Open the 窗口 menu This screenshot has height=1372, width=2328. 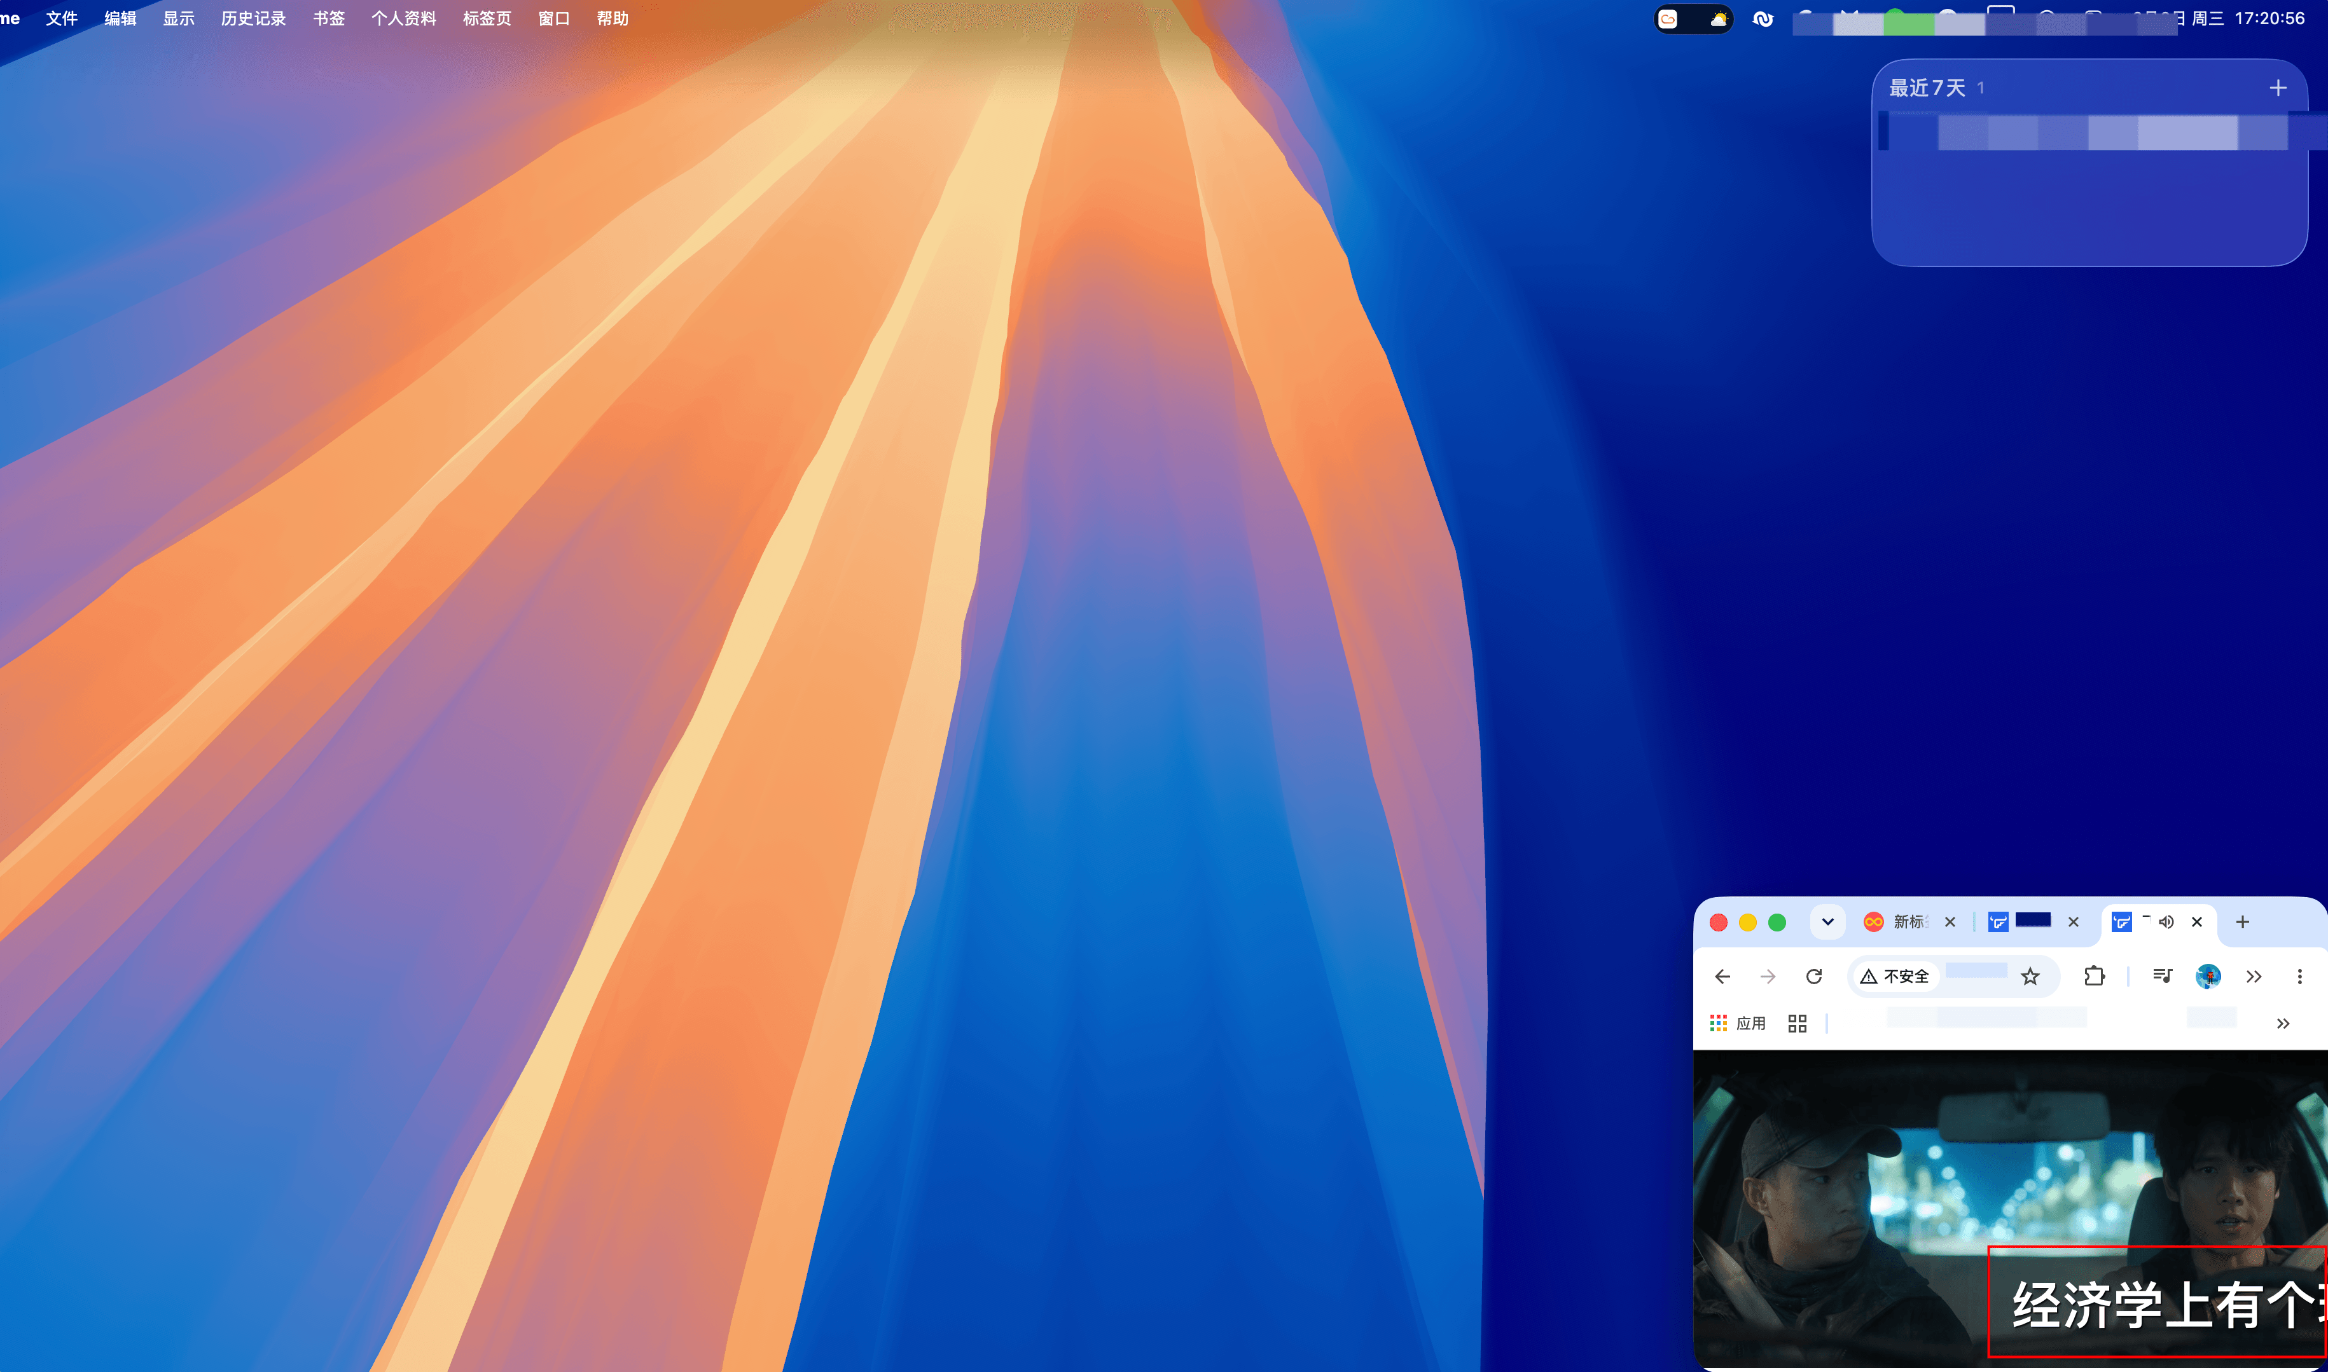[553, 18]
